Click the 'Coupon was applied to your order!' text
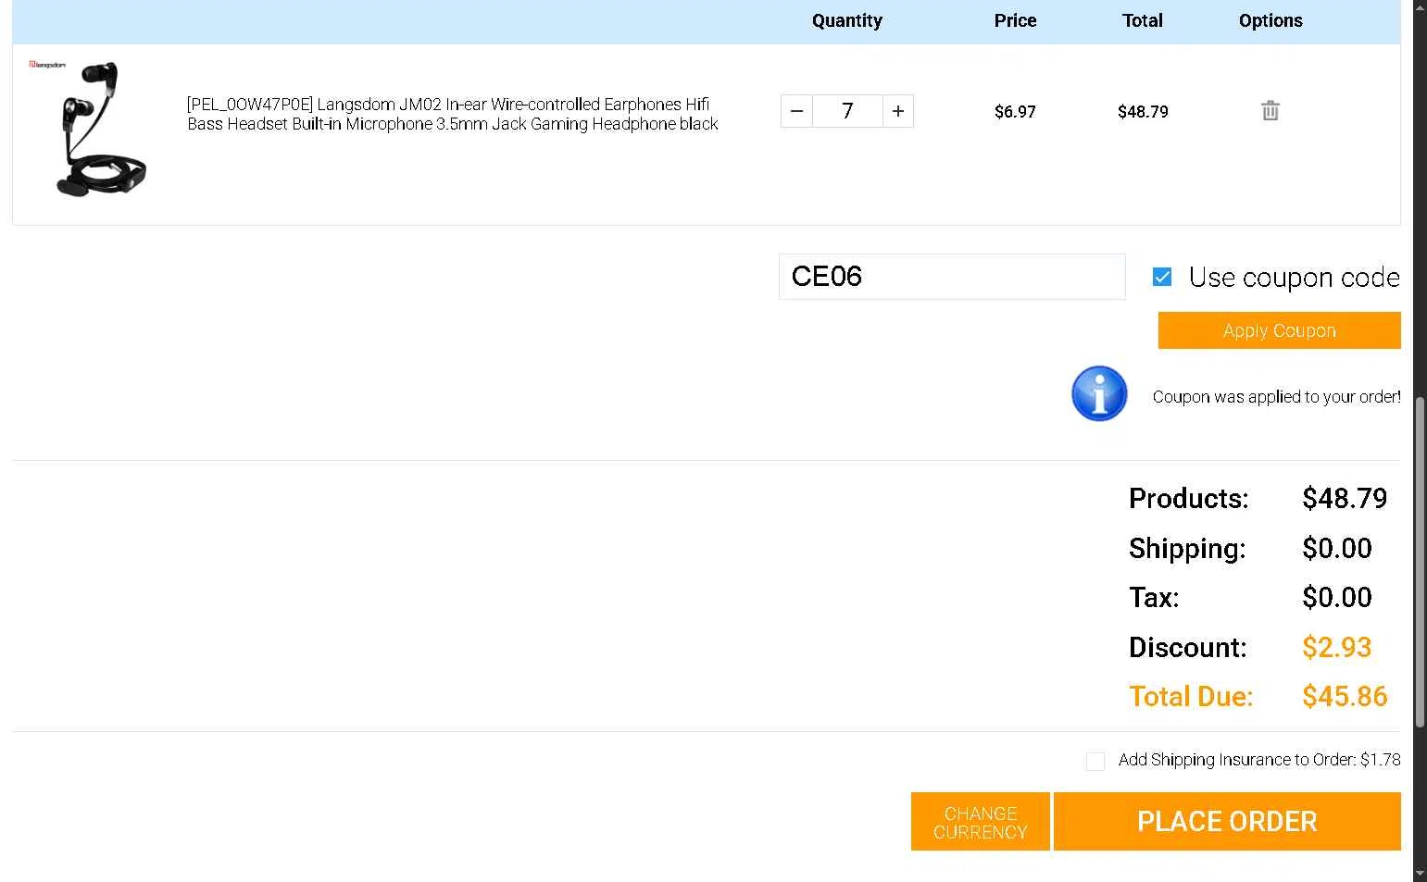 point(1276,397)
